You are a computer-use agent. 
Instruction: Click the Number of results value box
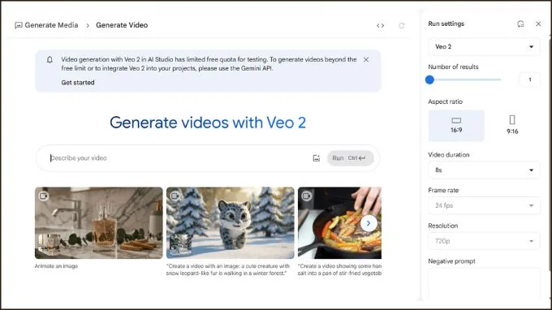[530, 80]
